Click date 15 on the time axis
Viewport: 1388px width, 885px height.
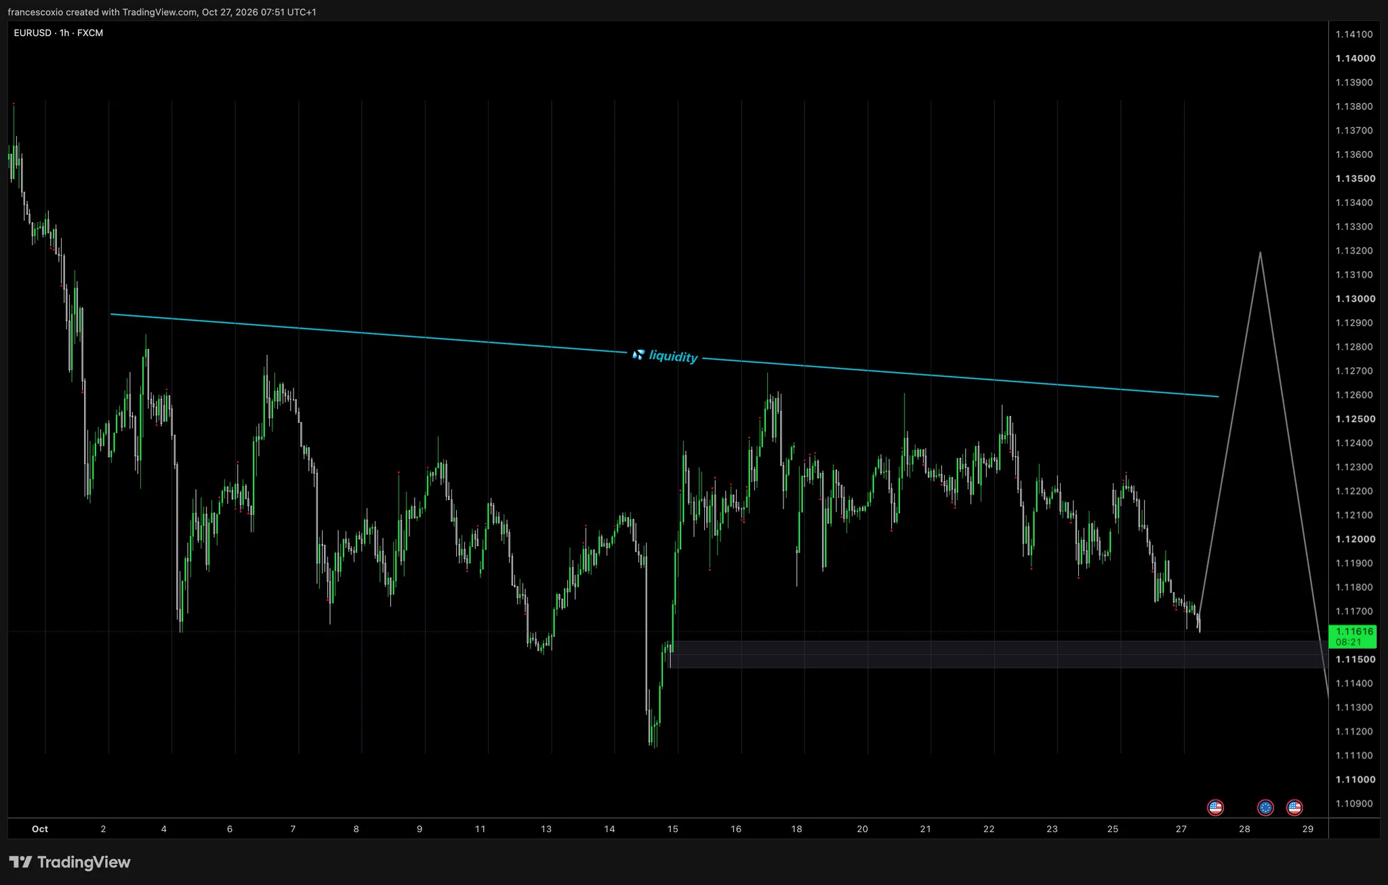[x=672, y=829]
